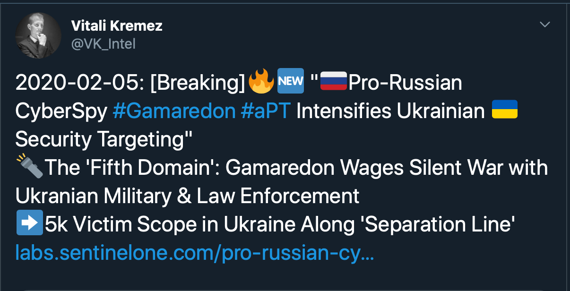Click the [Breaking] text in the tweet
This screenshot has width=570, height=291.
coord(198,83)
